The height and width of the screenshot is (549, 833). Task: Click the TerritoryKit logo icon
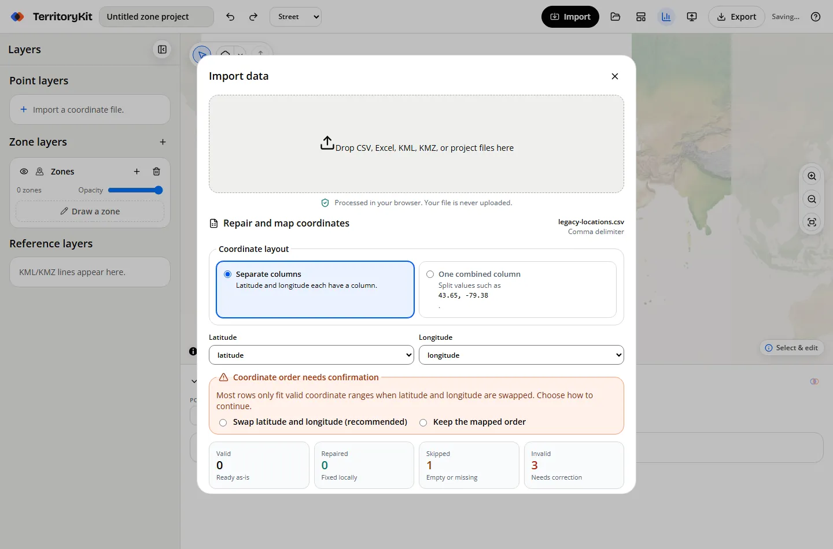click(17, 17)
